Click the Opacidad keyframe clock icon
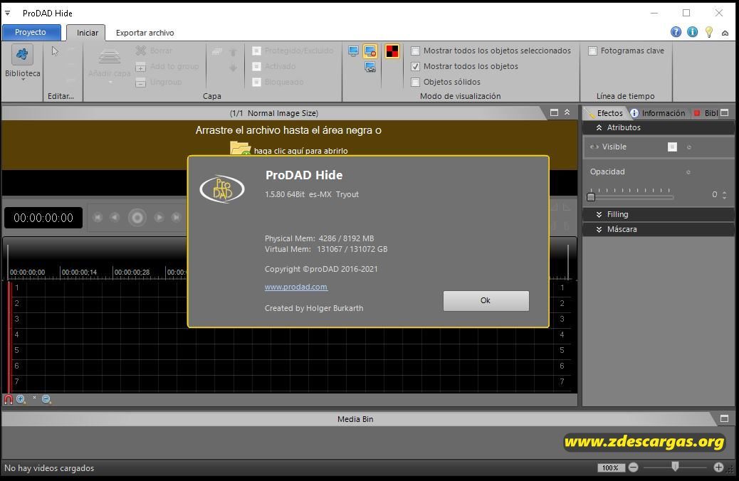 click(688, 172)
